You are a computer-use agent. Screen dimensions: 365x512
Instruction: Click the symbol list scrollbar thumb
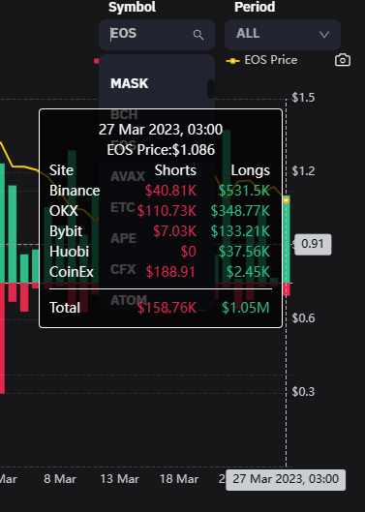point(211,89)
